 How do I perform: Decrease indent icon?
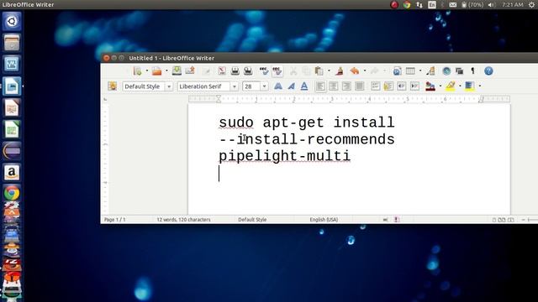pos(402,86)
